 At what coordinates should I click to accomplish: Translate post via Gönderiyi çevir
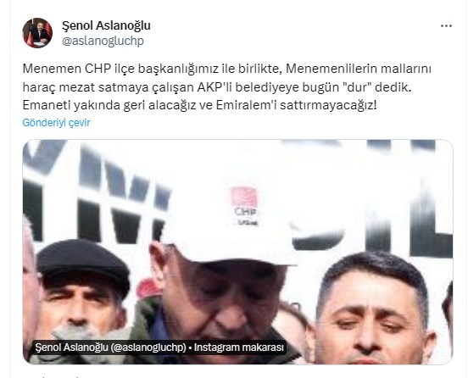(56, 123)
